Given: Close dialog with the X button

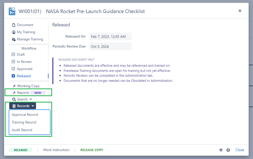Looking at the screenshot, I should point(240,11).
